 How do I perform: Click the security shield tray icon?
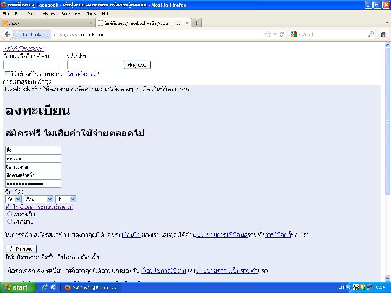363,287
